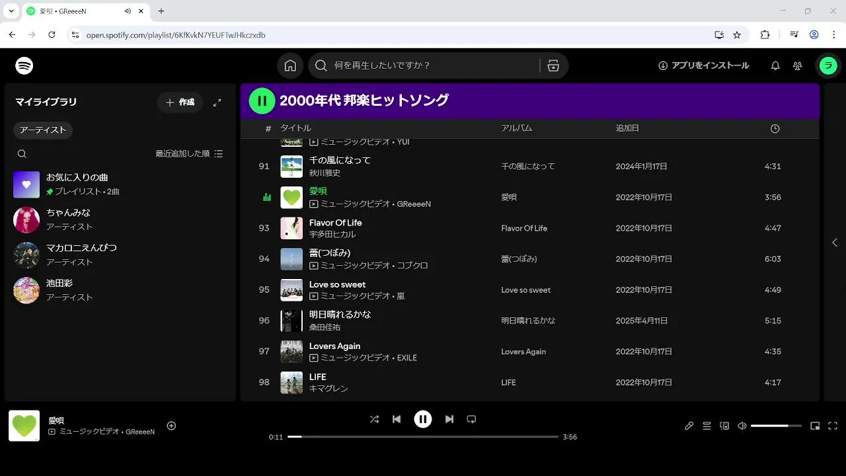This screenshot has width=846, height=476.
Task: Adjust the volume slider
Action: click(x=776, y=426)
